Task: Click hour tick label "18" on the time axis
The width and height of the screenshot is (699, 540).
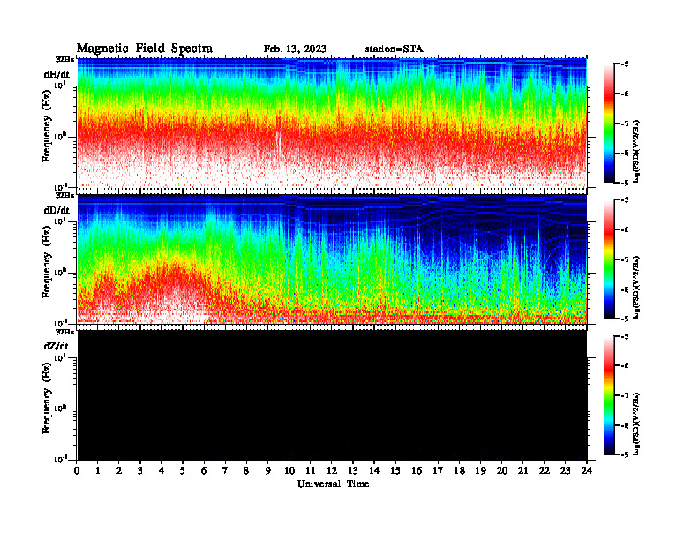Action: (x=459, y=470)
